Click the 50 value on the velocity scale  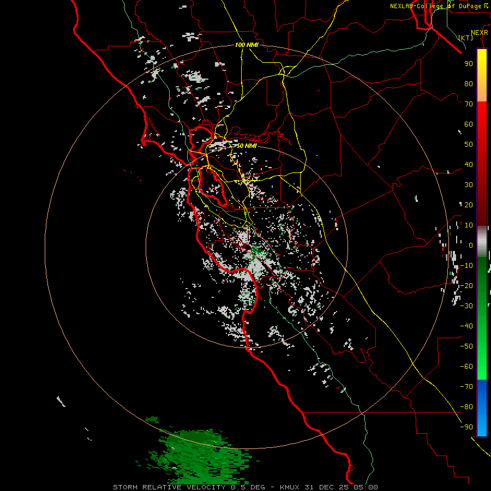tap(469, 145)
